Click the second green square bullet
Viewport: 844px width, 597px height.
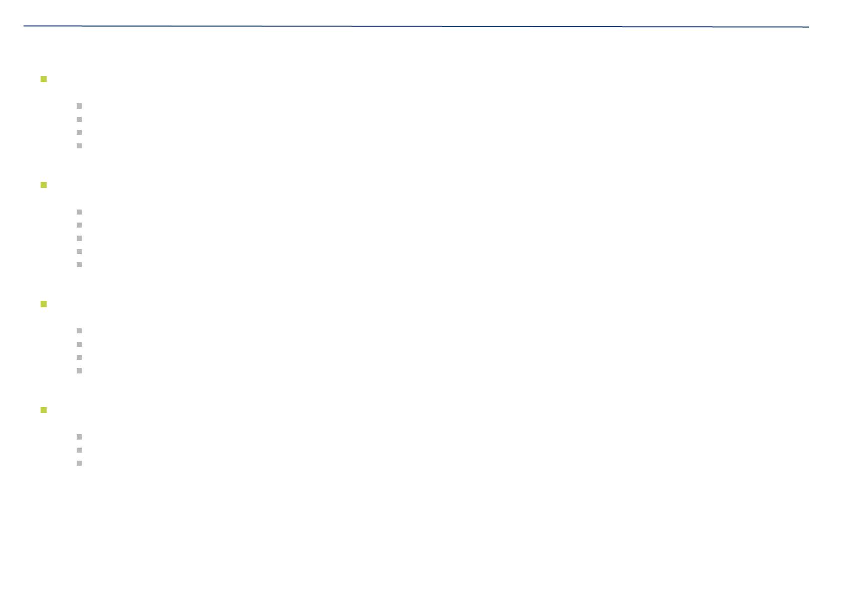(x=44, y=185)
